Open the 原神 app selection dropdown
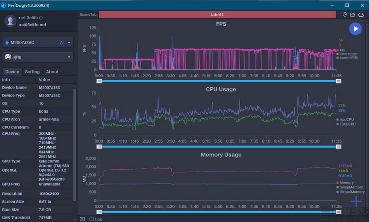This screenshot has width=369, height=222. click(38, 57)
